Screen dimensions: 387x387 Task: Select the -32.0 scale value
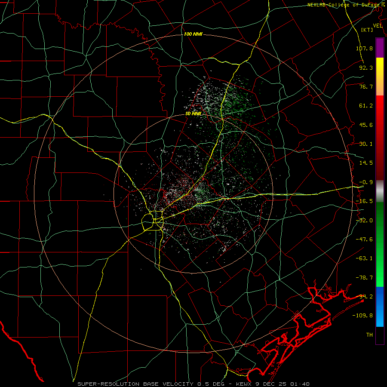click(364, 221)
